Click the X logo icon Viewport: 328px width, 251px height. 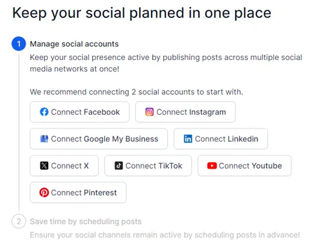tap(44, 166)
